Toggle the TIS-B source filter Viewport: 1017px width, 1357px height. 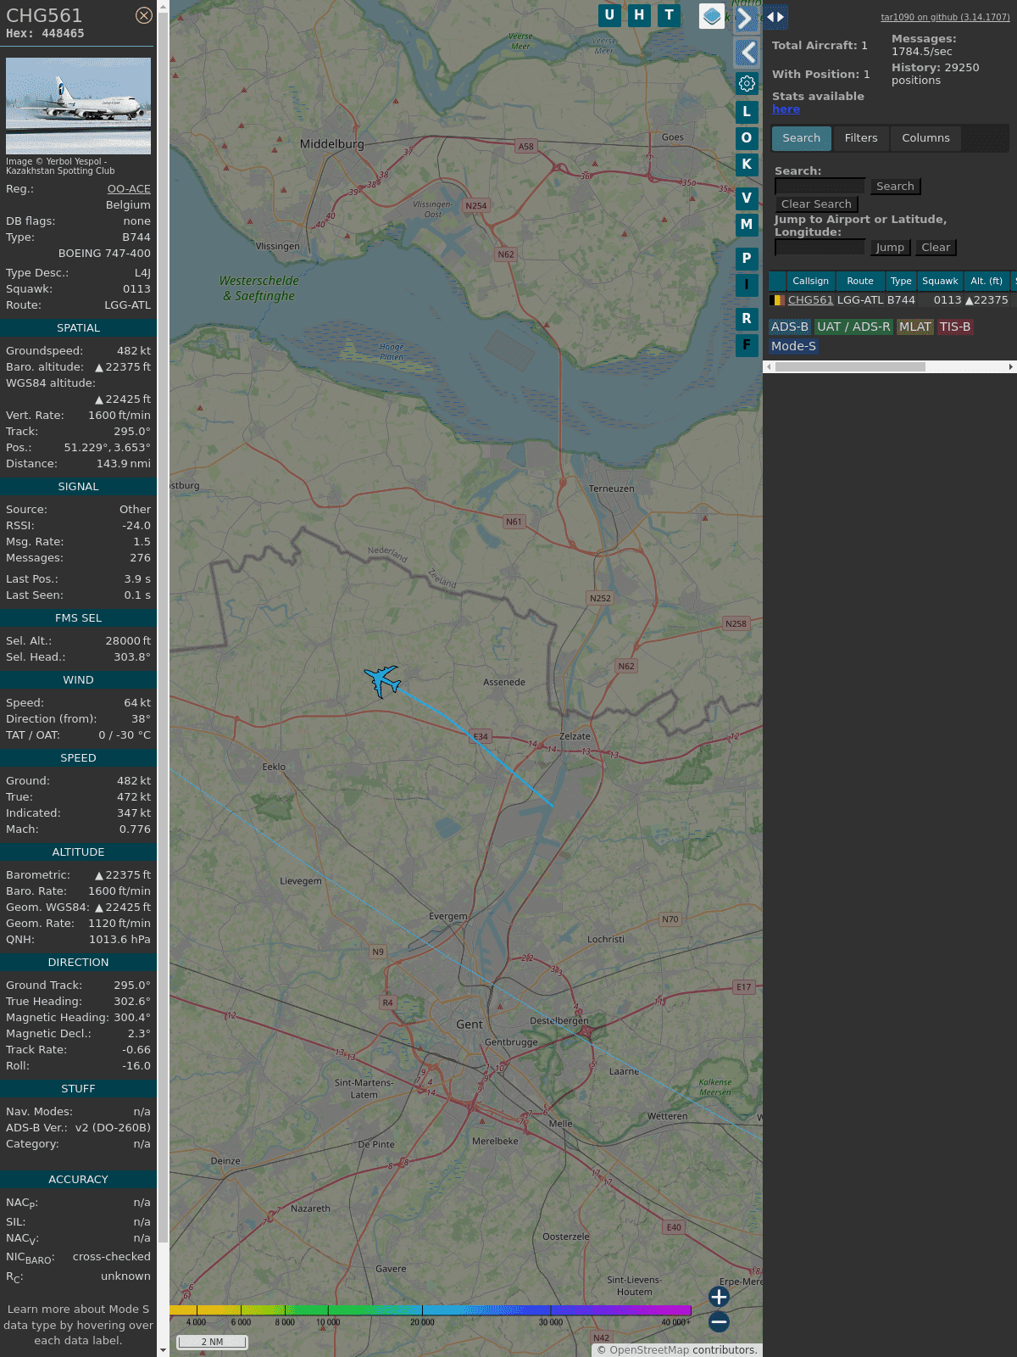pos(954,327)
